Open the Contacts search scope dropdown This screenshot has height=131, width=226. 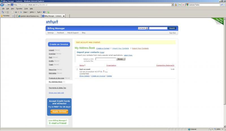(143, 28)
